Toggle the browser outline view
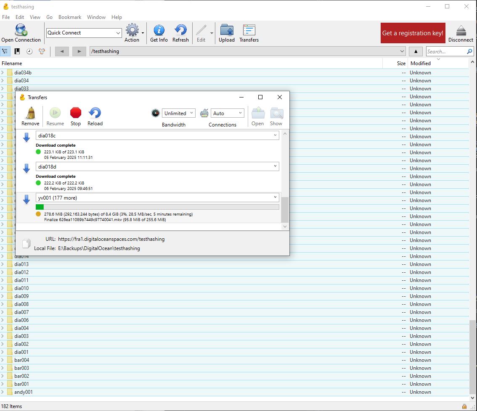The image size is (477, 411). [5, 51]
